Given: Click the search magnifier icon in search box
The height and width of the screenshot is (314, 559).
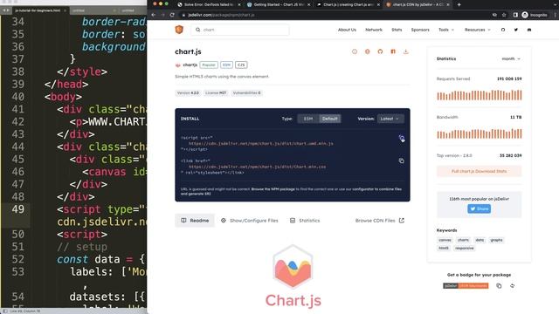Looking at the screenshot, I should (x=198, y=30).
